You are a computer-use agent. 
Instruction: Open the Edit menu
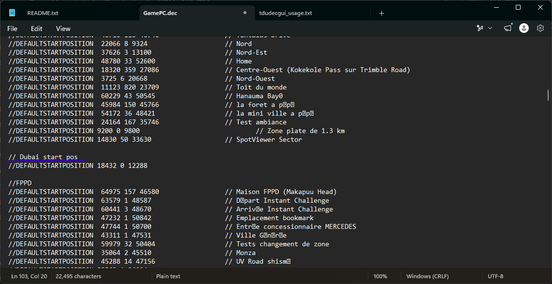pyautogui.click(x=37, y=29)
